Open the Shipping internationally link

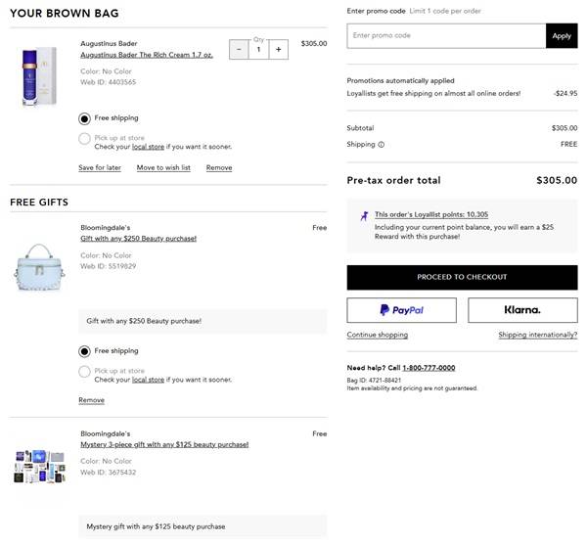pyautogui.click(x=537, y=335)
